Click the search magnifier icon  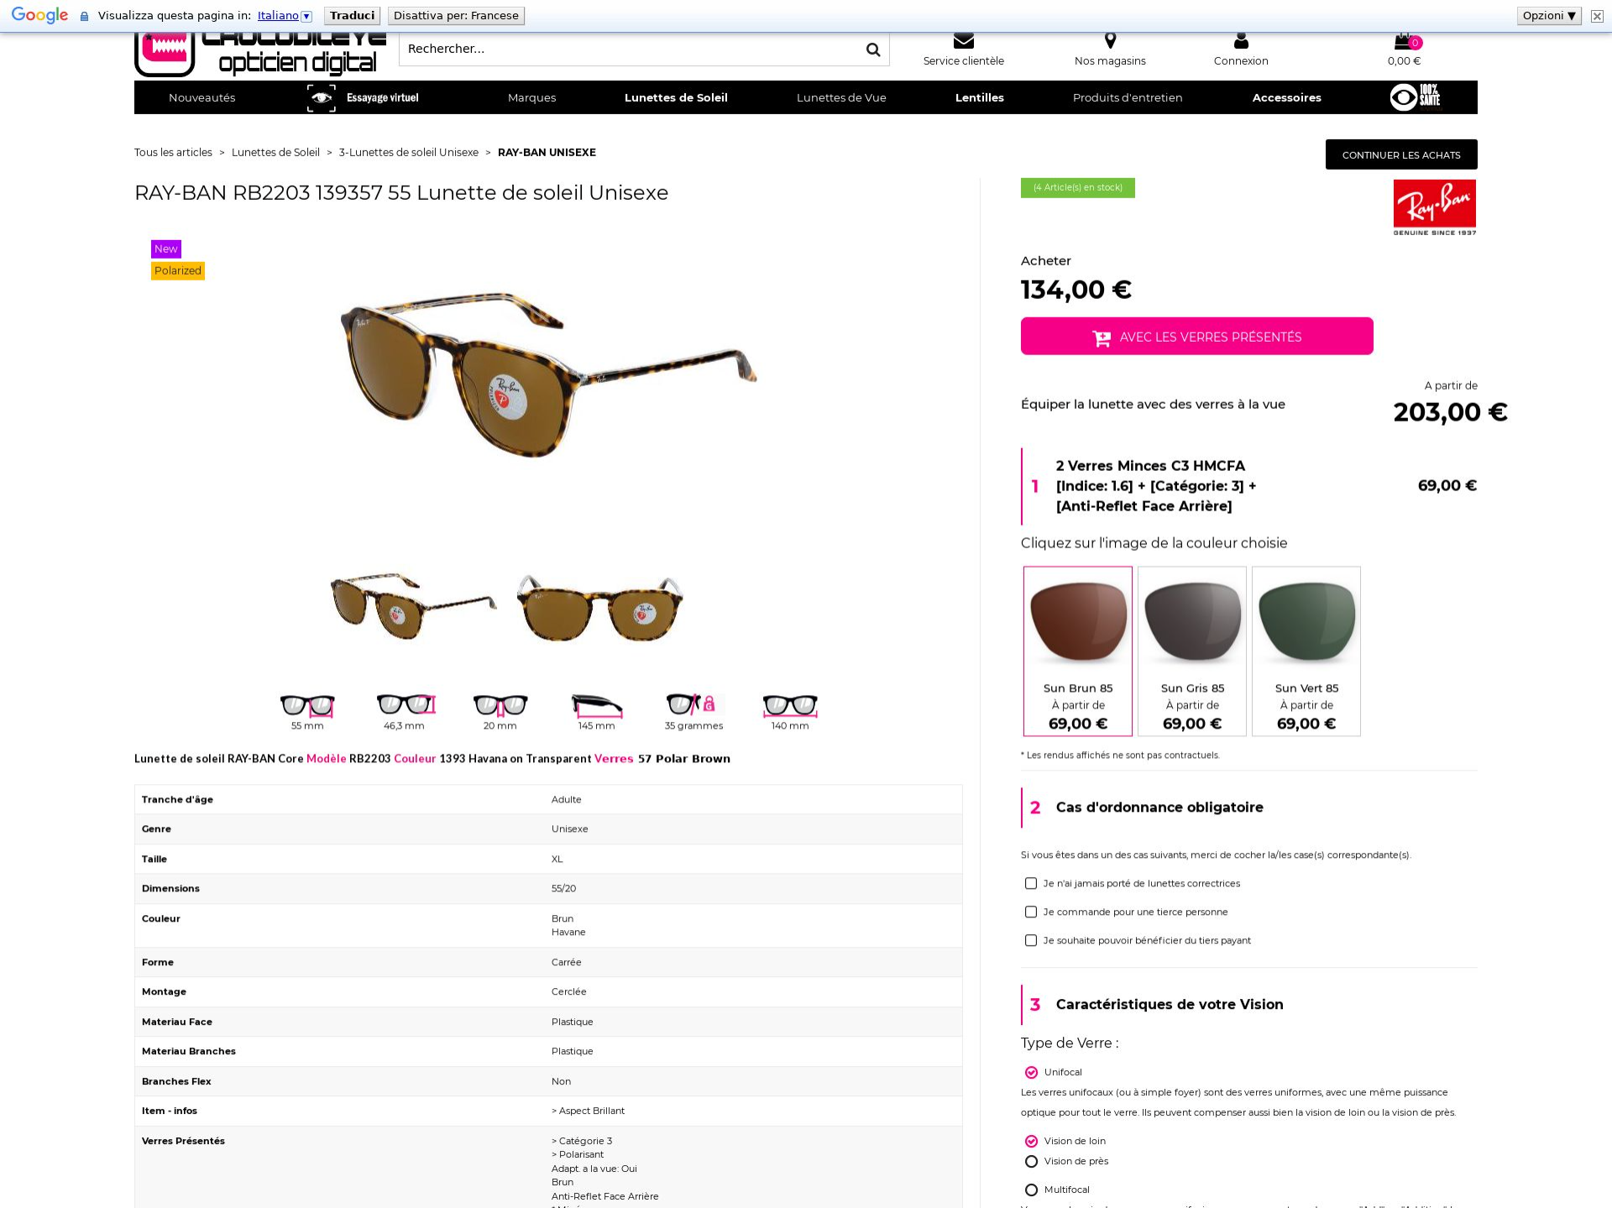coord(873,50)
